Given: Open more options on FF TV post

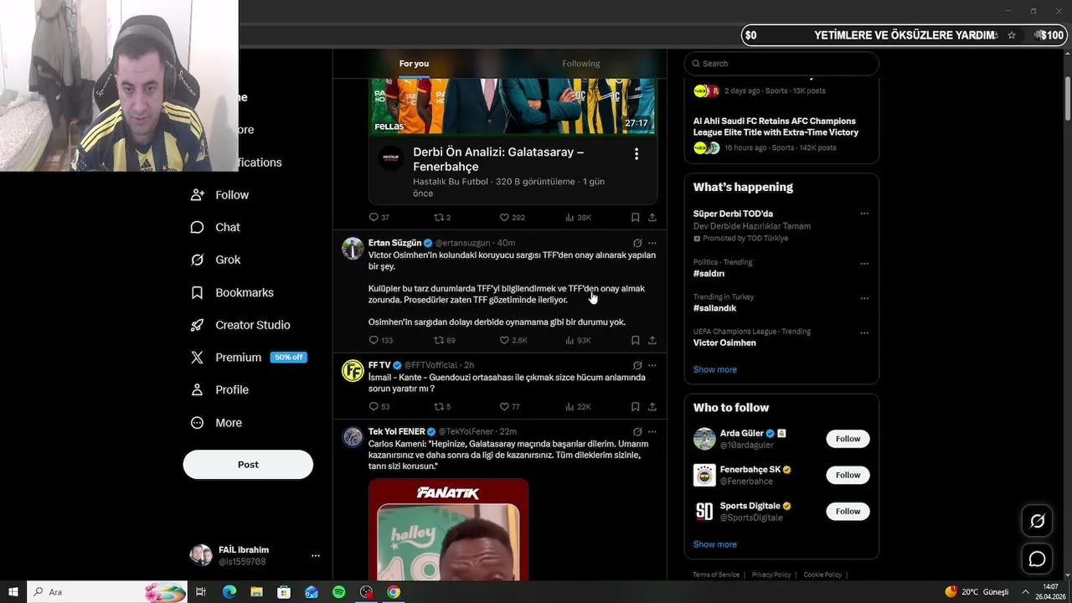Looking at the screenshot, I should pyautogui.click(x=652, y=366).
